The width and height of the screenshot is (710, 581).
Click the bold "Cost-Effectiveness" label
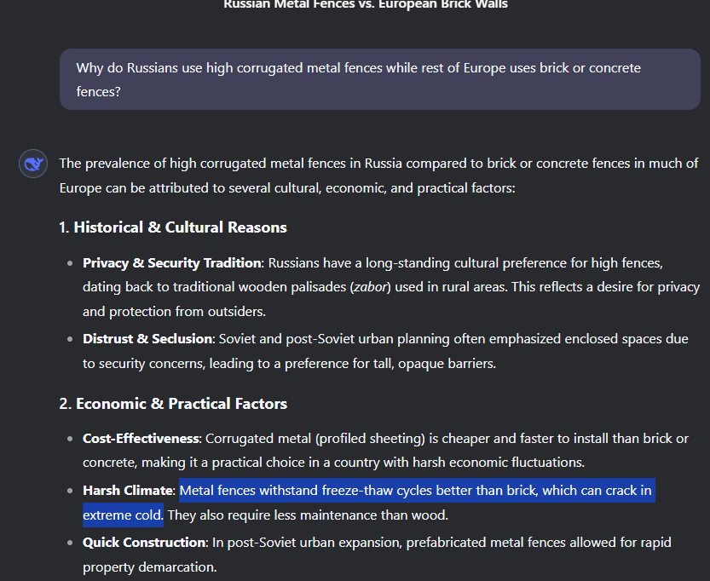point(141,439)
